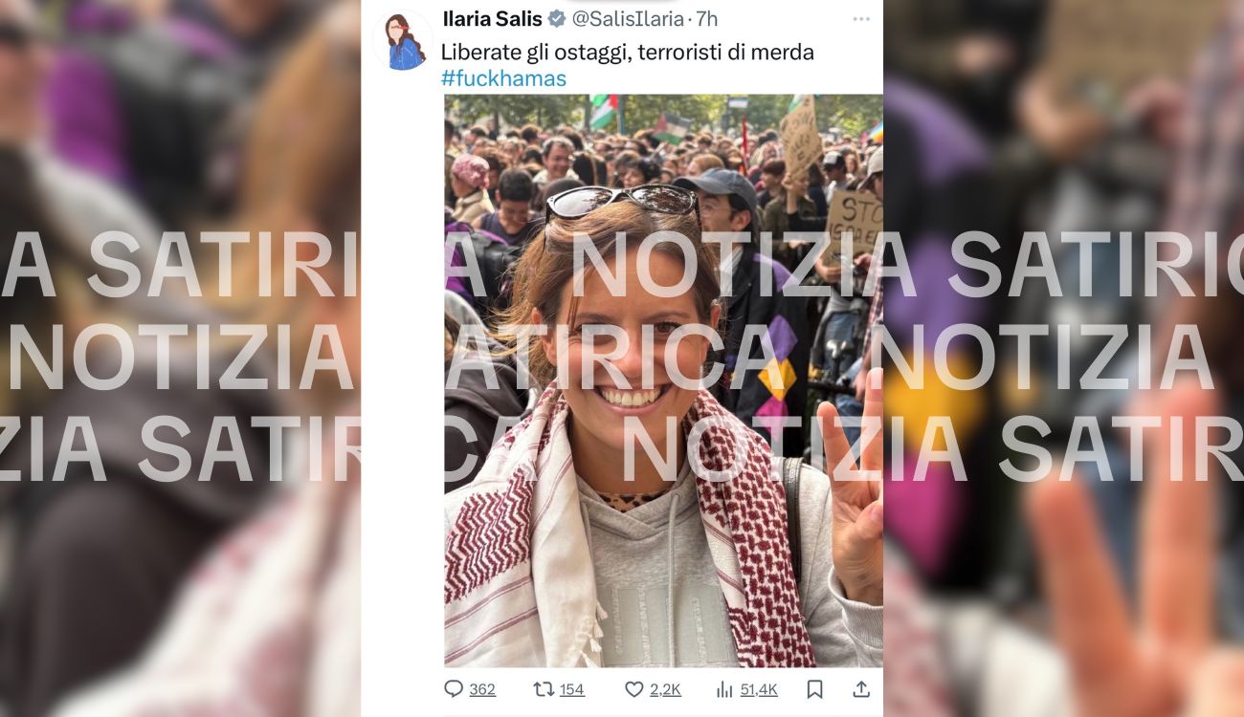Click the 362 replies count
This screenshot has width=1244, height=717.
482,689
